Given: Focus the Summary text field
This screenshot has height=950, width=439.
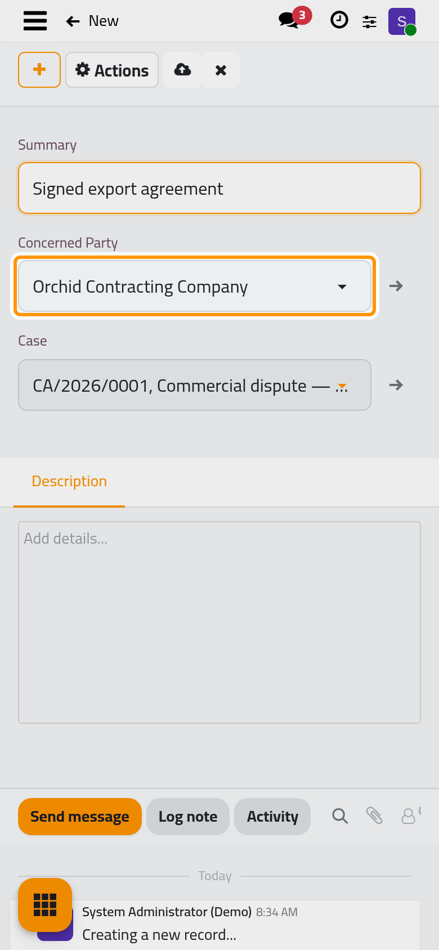Looking at the screenshot, I should point(219,188).
